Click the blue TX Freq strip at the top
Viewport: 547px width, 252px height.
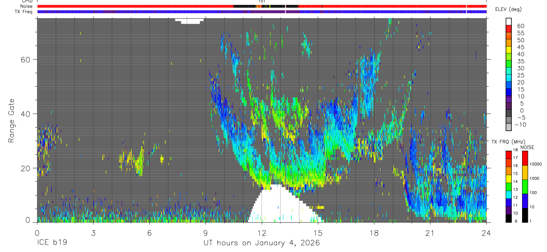tap(262, 12)
